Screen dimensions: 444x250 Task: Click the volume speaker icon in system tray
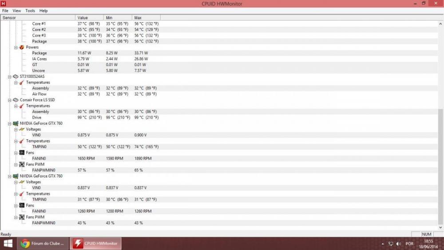[x=398, y=244]
